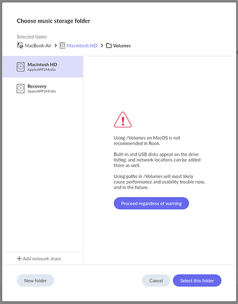Viewport: 238px width, 304px height.
Task: Click chevron after MacBook-Air in breadcrumb
Action: (x=55, y=46)
